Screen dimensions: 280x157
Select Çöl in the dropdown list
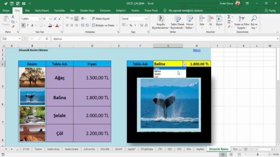coord(170,77)
